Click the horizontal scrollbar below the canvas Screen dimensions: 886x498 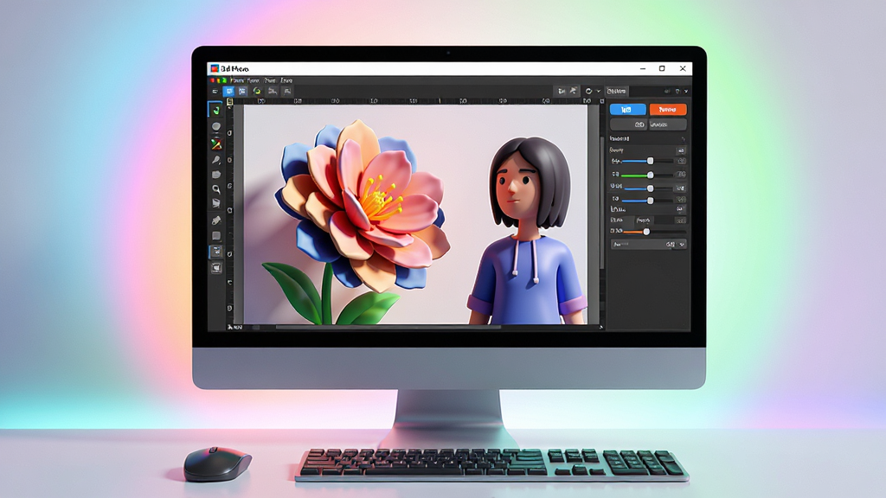coord(388,327)
